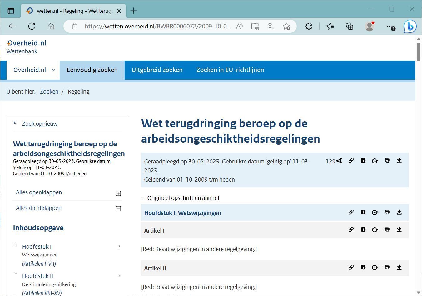Download Artikel II
Screen dimensions: 422x296
399,267
